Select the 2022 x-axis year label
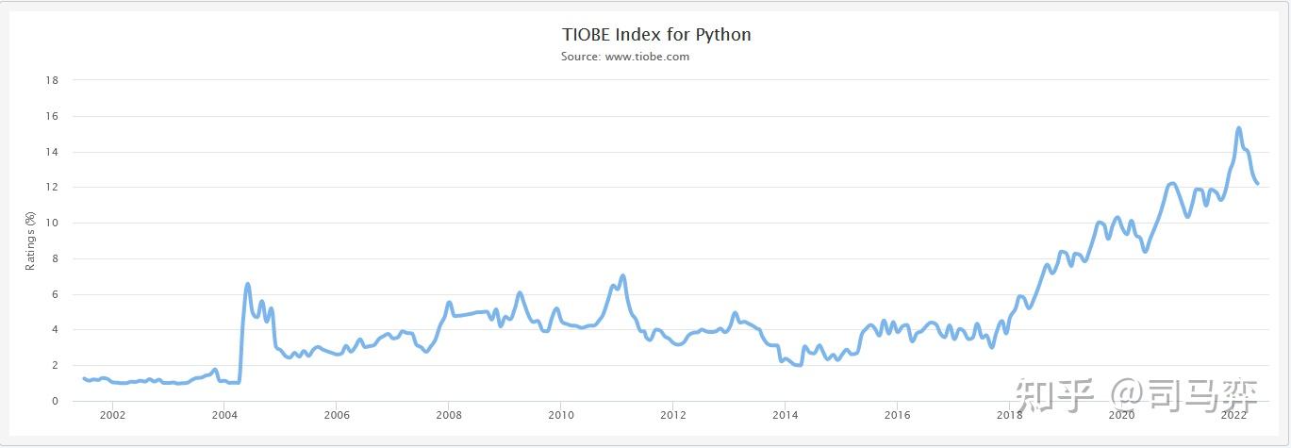The height and width of the screenshot is (448, 1291). click(x=1234, y=415)
